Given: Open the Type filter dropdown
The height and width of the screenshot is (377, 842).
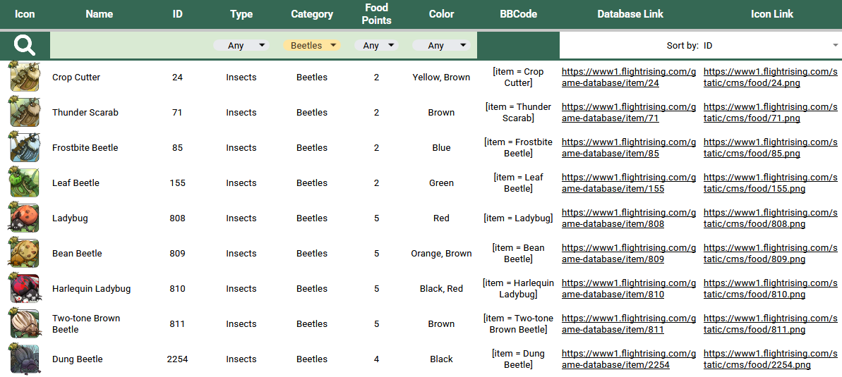Looking at the screenshot, I should [x=241, y=46].
